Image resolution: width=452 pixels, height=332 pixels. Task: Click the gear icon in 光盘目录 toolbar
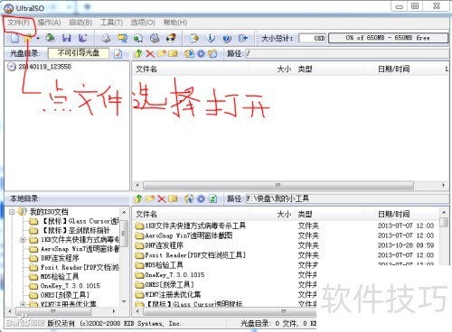point(201,54)
